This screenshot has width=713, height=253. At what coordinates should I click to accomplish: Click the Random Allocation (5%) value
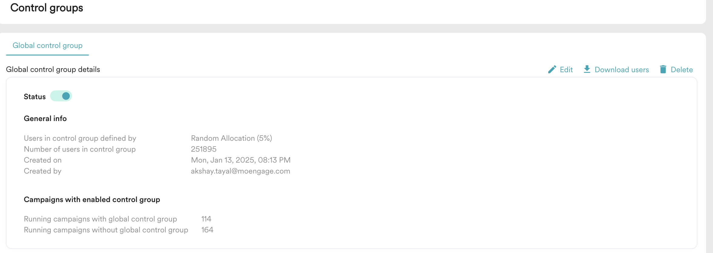coord(231,138)
